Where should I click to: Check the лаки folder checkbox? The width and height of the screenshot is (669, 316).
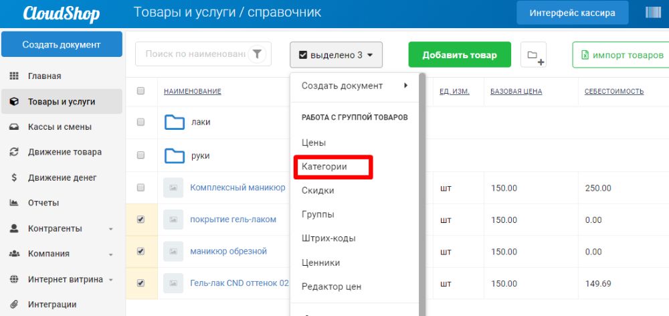(x=140, y=122)
